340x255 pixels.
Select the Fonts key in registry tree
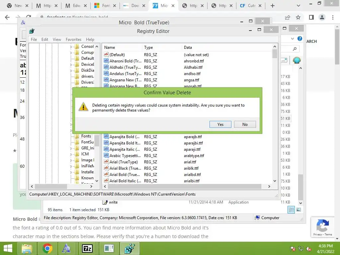(86, 136)
